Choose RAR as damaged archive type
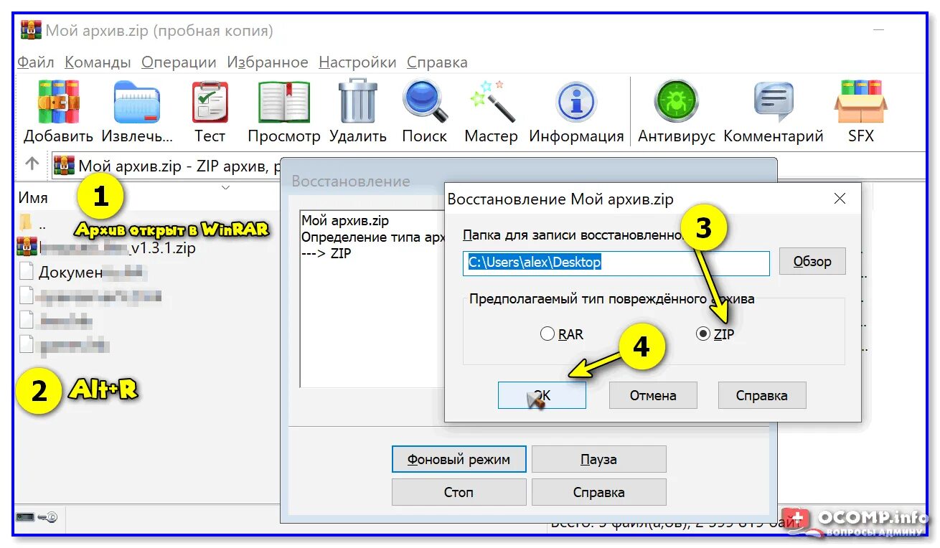The image size is (940, 548). (562, 334)
